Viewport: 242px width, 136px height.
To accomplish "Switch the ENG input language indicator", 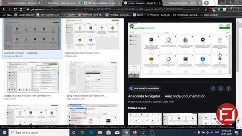I will [217, 133].
